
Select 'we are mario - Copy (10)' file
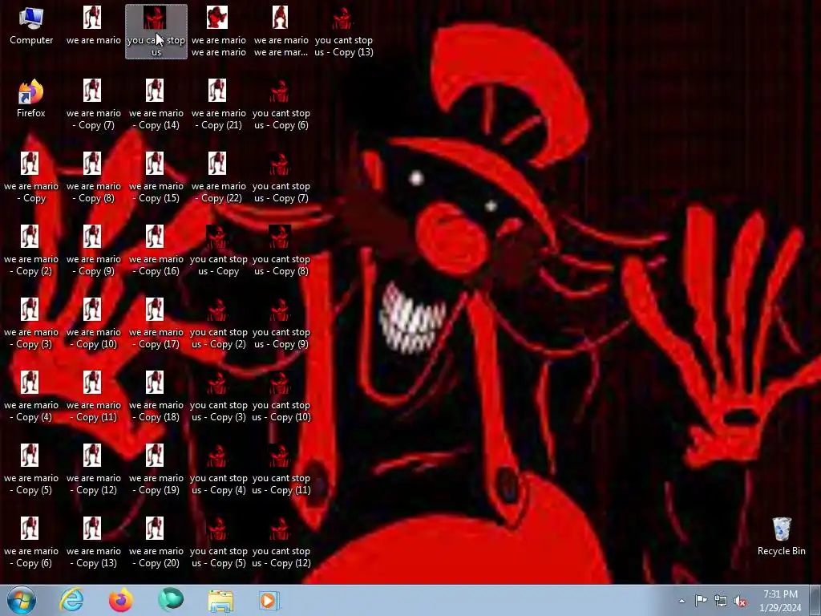point(94,323)
